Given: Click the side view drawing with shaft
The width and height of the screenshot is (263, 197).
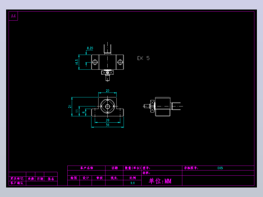Looking at the screenshot, I should pyautogui.click(x=163, y=107).
